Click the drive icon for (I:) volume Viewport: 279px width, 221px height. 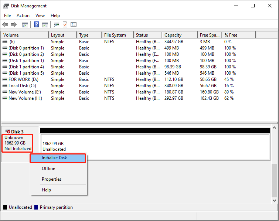(5, 42)
